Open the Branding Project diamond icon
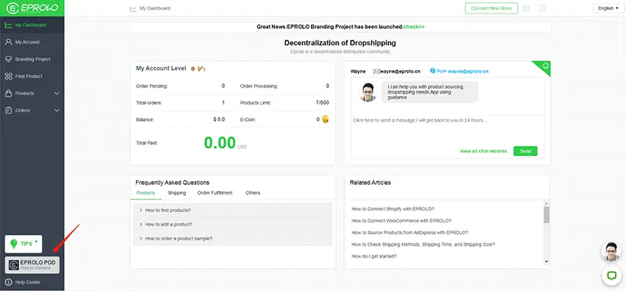Viewport: 625px width, 291px height. (x=9, y=59)
